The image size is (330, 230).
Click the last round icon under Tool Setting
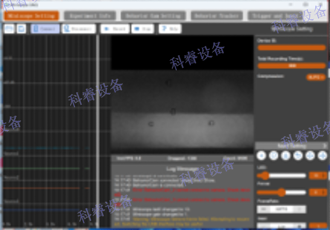pos(323,156)
